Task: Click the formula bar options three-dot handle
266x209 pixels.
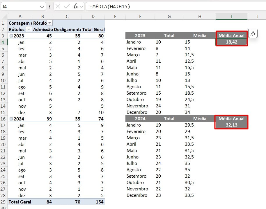Action: [x=49, y=7]
